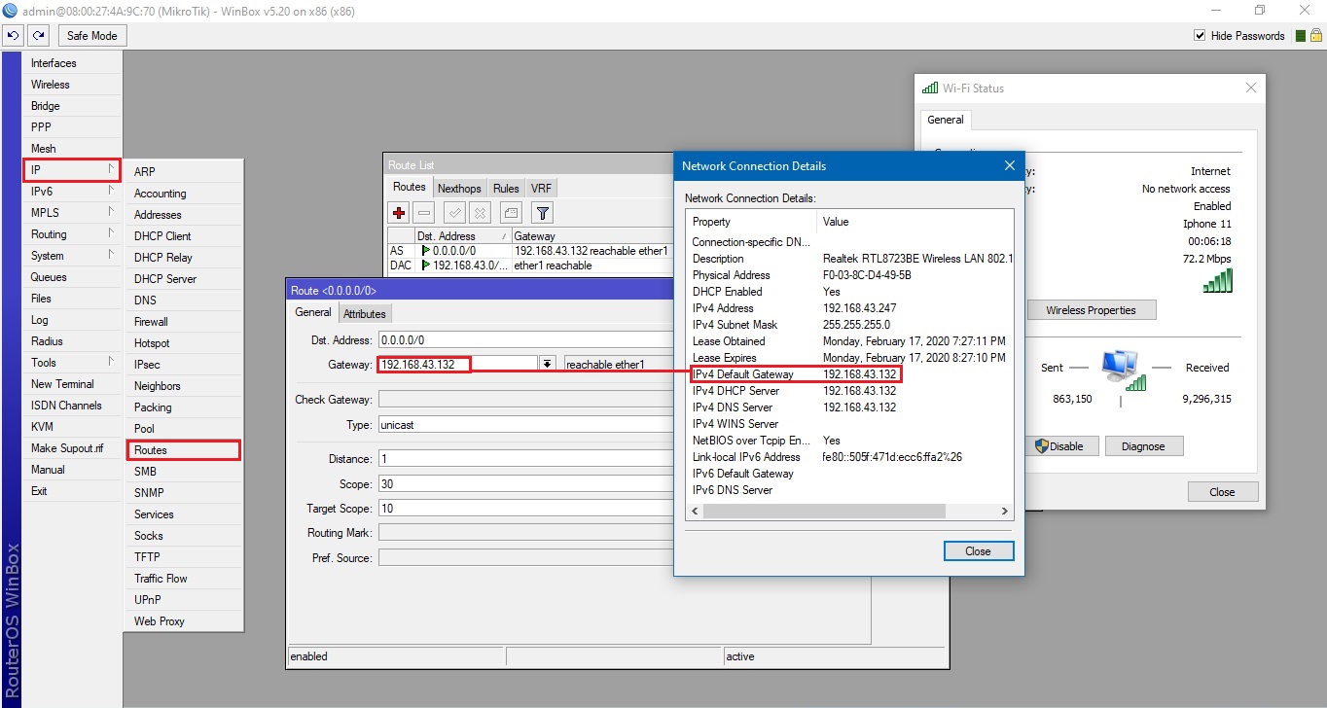1327x708 pixels.
Task: Select Routes in the IP submenu
Action: [183, 450]
